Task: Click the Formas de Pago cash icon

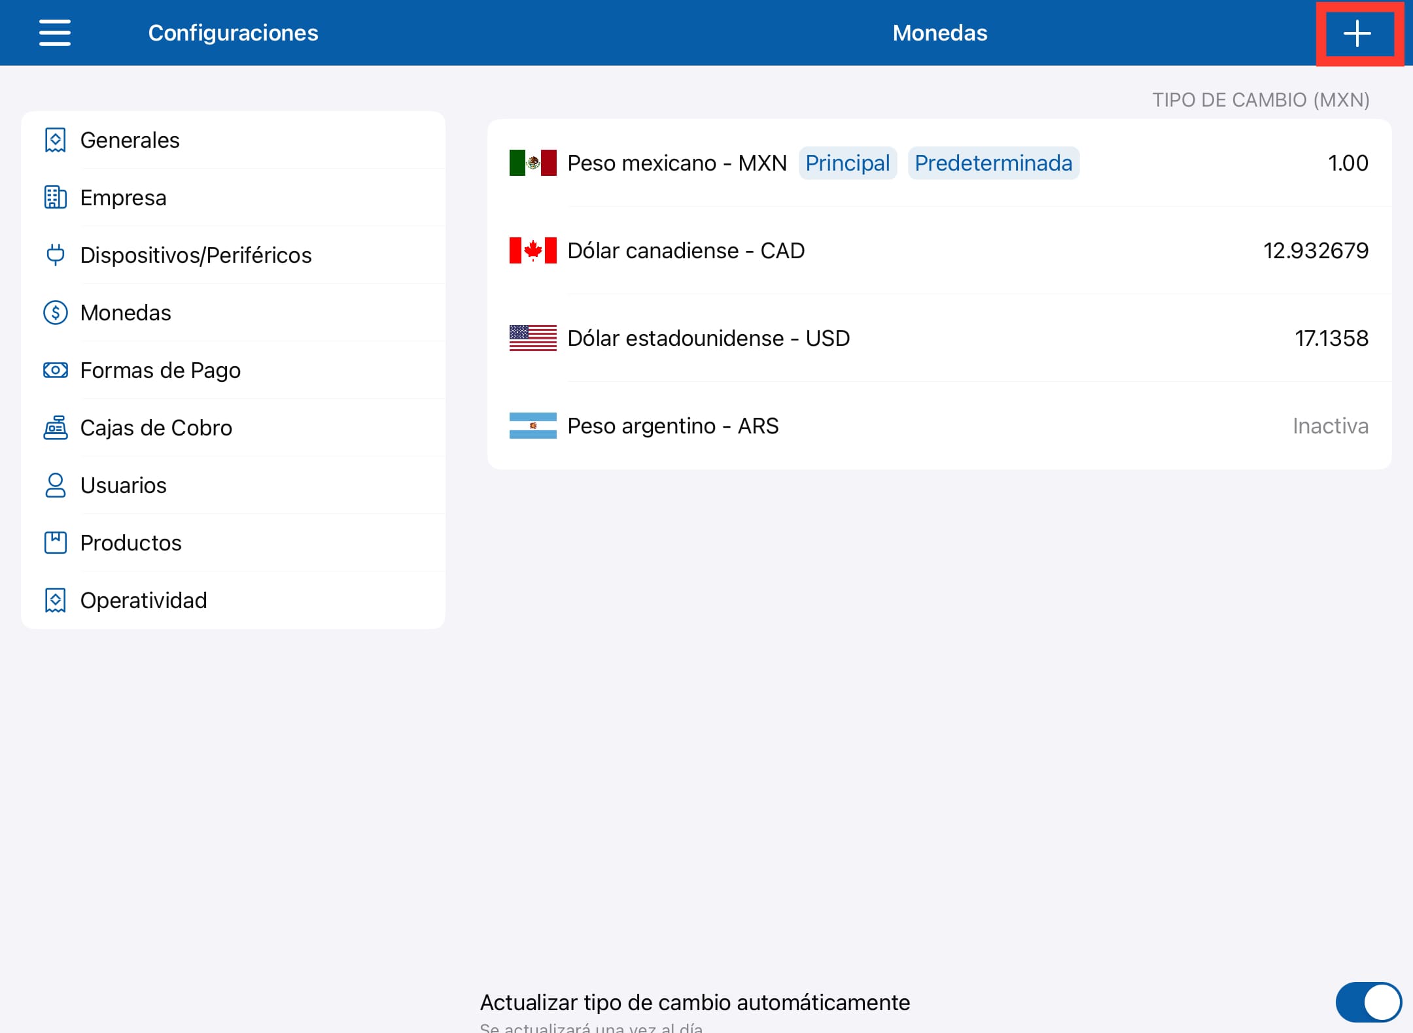Action: tap(56, 370)
